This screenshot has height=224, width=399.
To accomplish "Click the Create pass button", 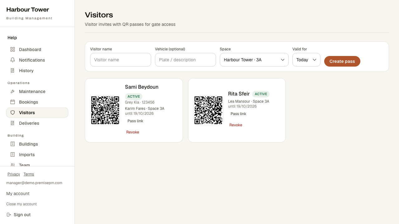I will [342, 61].
